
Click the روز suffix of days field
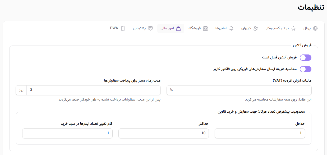21,90
